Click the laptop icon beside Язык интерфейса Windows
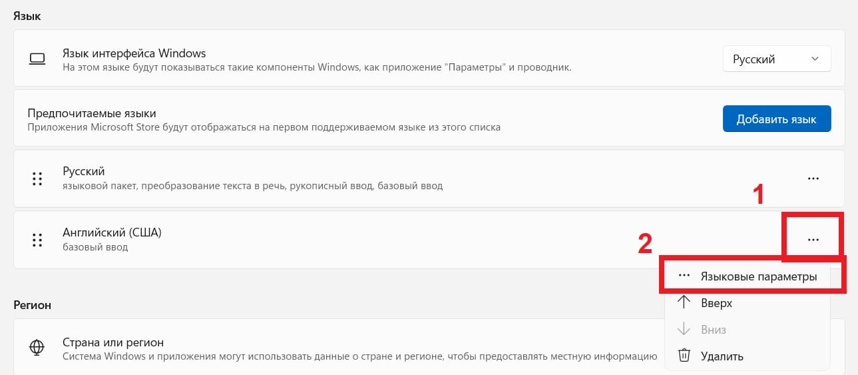Screen dimensions: 858x375 tap(37, 59)
